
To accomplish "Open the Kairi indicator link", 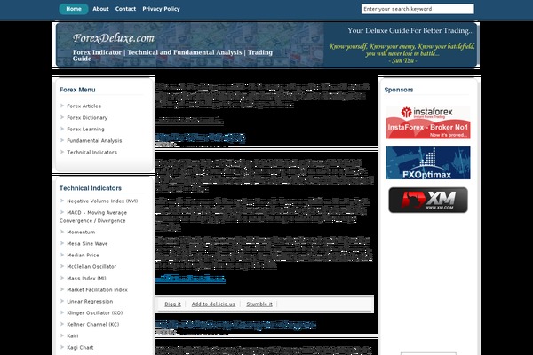I will pos(73,336).
